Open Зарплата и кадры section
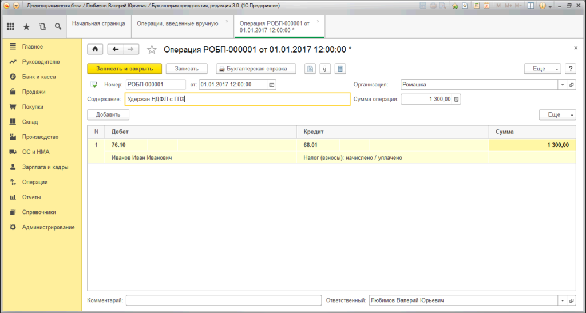Viewport: 586px width, 313px height. pos(45,167)
